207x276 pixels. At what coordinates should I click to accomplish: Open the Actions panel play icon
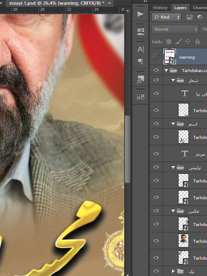click(141, 14)
